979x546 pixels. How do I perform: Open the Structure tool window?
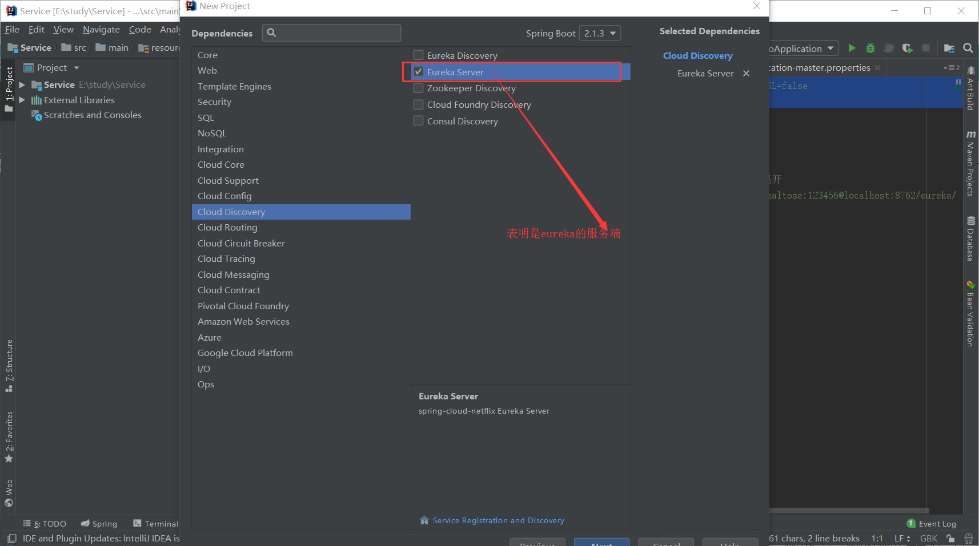[9, 366]
